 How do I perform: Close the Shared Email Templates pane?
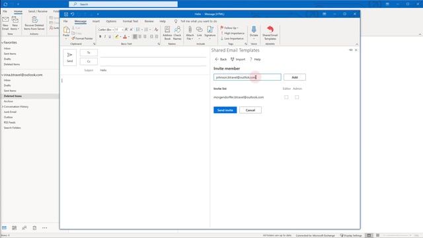pyautogui.click(x=356, y=50)
